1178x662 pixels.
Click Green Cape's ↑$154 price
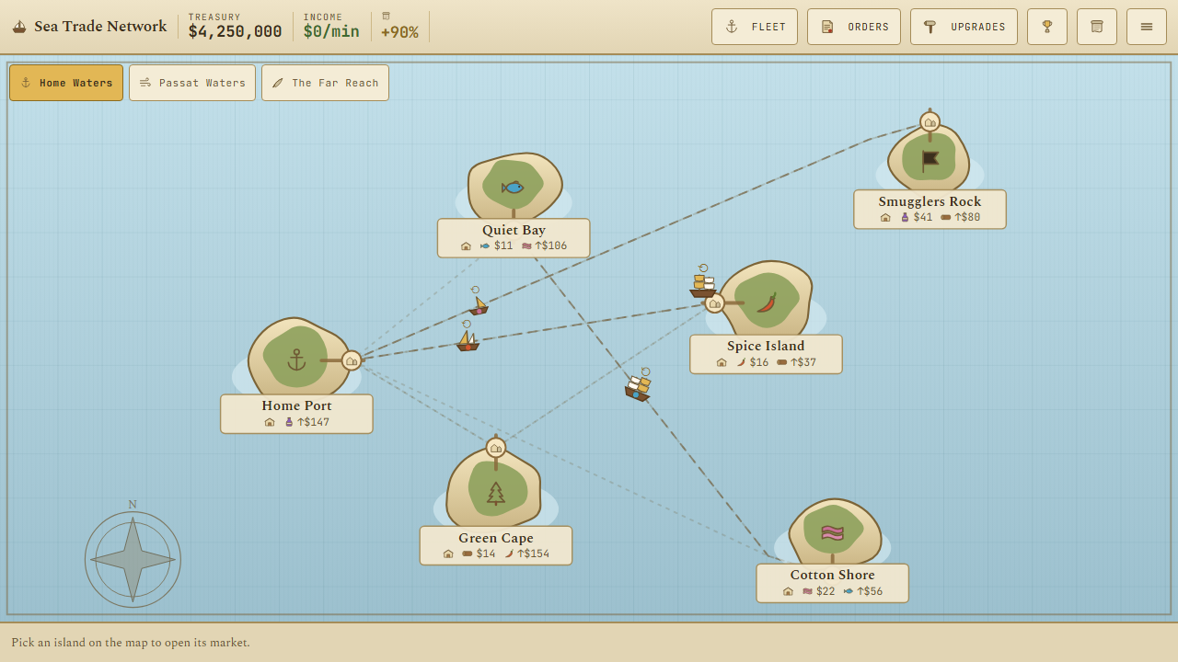pos(533,554)
